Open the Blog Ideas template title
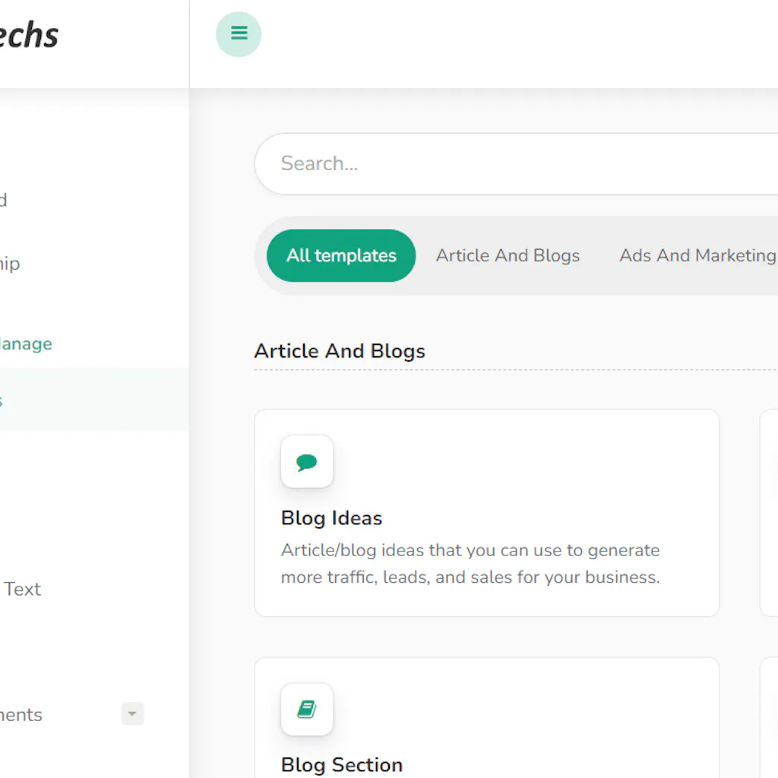This screenshot has height=778, width=778. click(331, 518)
